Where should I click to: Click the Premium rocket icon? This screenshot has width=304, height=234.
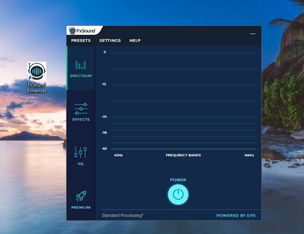pos(81,196)
